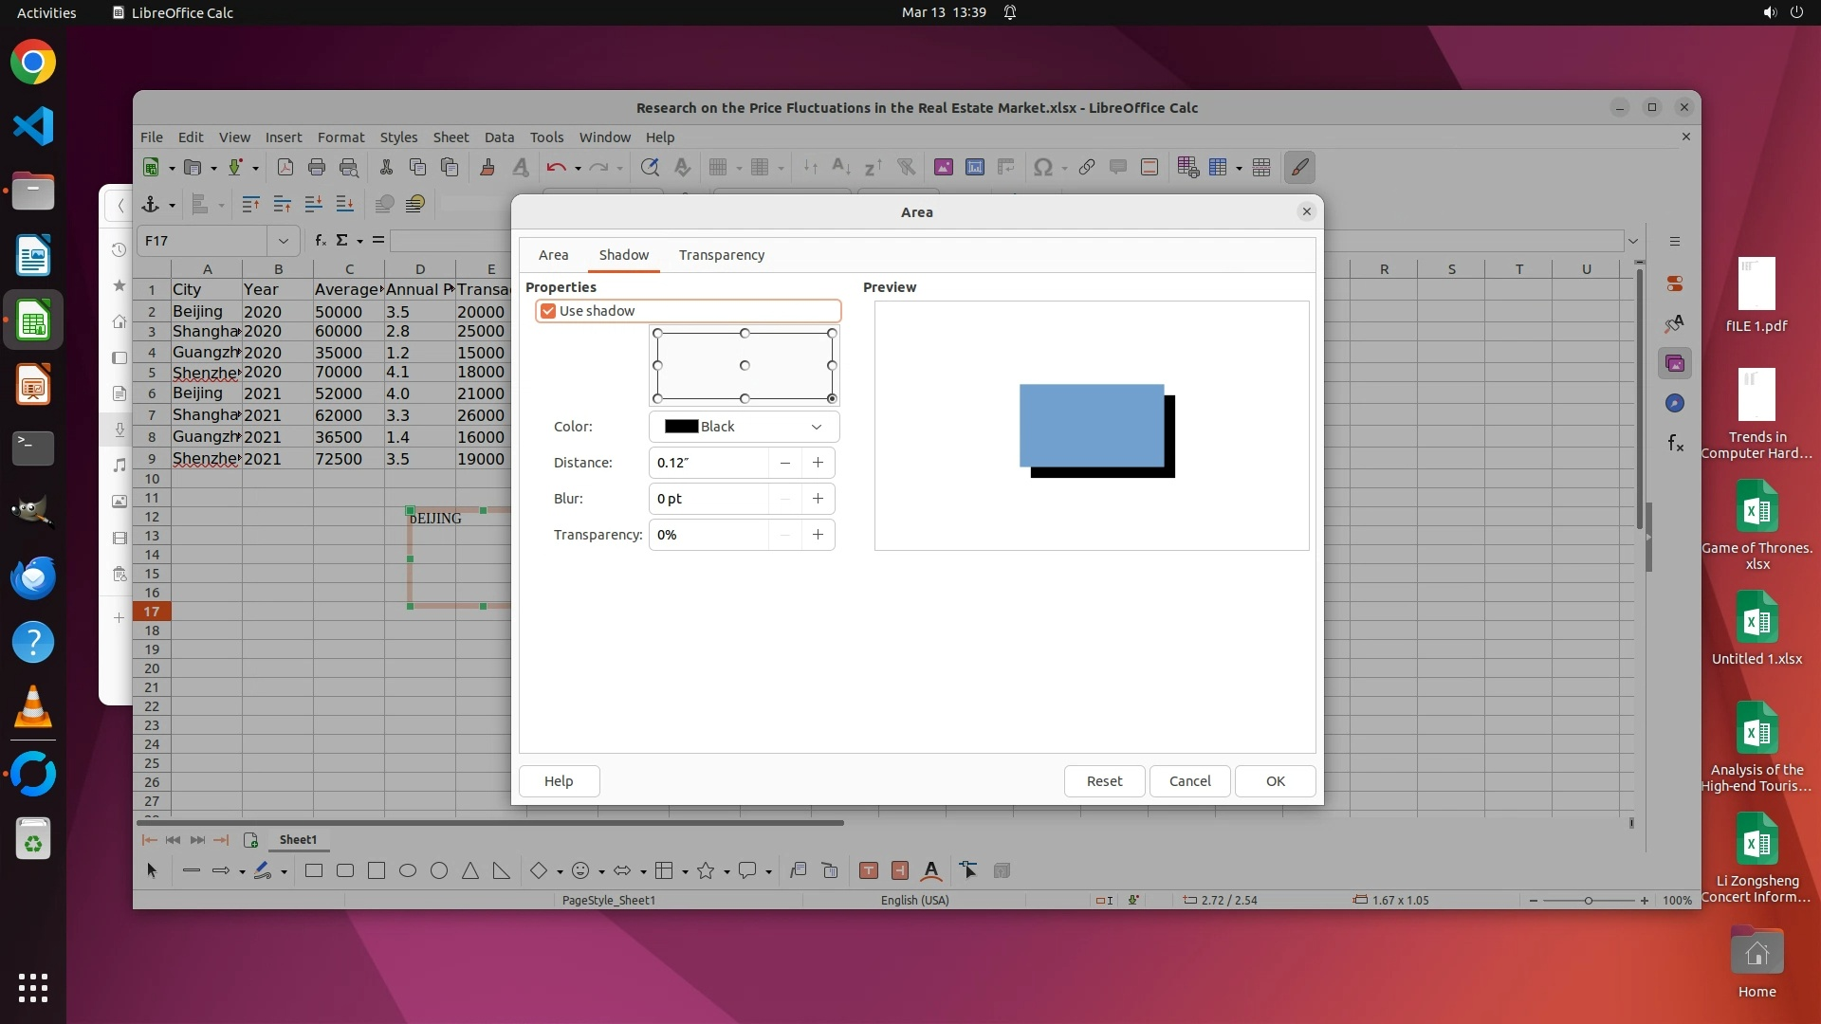1821x1024 pixels.
Task: Increase shadow Distance with plus stepper
Action: [x=818, y=463]
